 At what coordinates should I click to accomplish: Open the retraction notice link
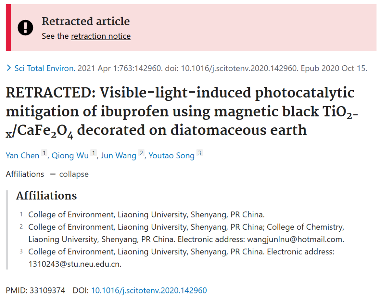tap(101, 36)
